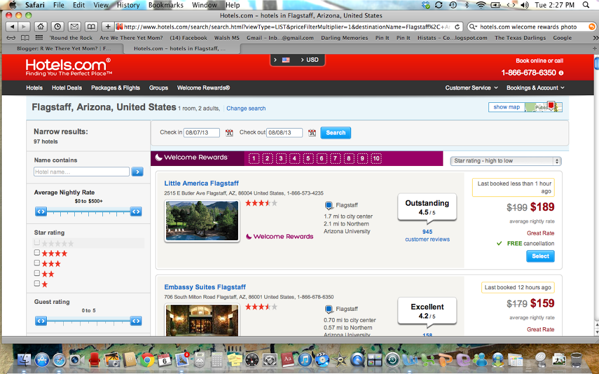
Task: Open the USD currency selector
Action: pyautogui.click(x=309, y=60)
